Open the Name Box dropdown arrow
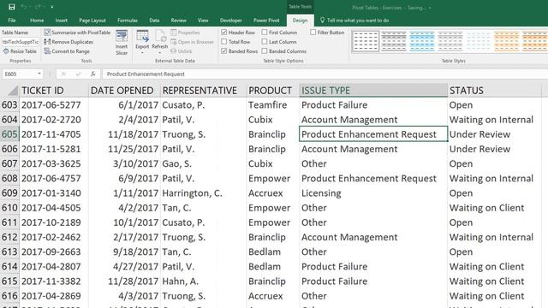The width and height of the screenshot is (548, 308). coord(39,74)
